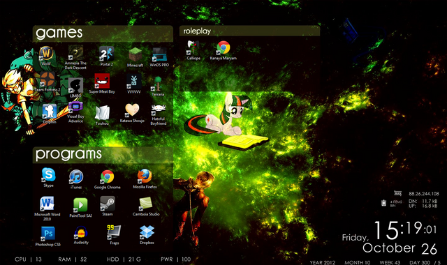The width and height of the screenshot is (447, 265).
Task: Open the Dropbox shortcut
Action: pyautogui.click(x=147, y=235)
